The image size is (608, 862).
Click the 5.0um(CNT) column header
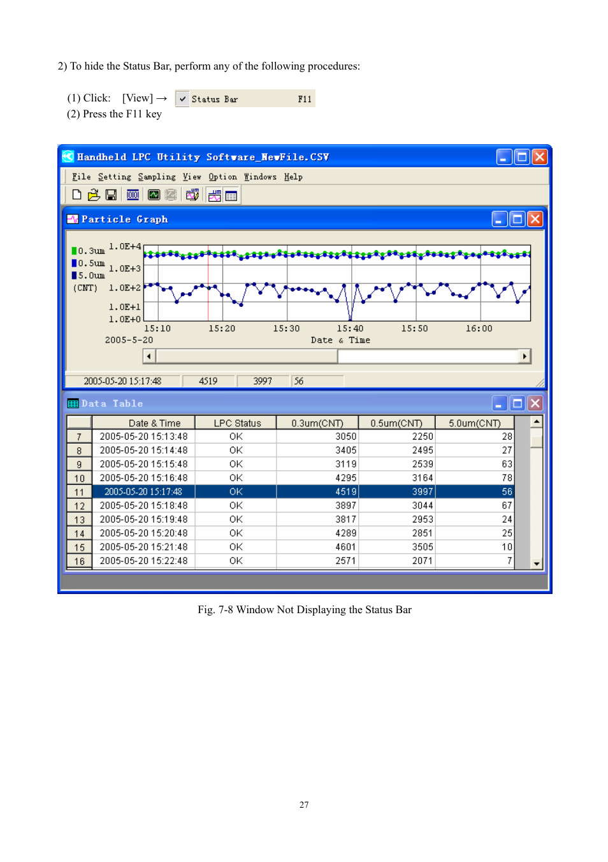(x=475, y=422)
